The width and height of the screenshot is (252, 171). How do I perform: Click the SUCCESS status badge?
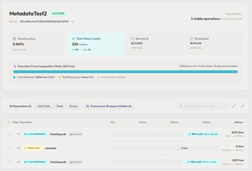[x=58, y=13]
